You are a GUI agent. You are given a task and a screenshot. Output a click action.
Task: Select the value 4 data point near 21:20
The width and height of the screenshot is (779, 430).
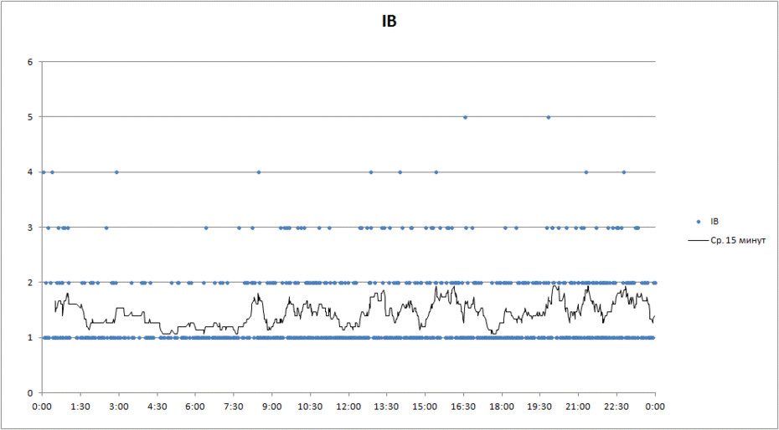(x=586, y=172)
